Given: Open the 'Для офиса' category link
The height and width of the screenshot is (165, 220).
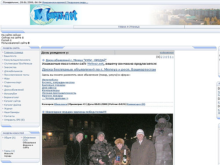Looking at the screenshot, I should tap(49, 88).
